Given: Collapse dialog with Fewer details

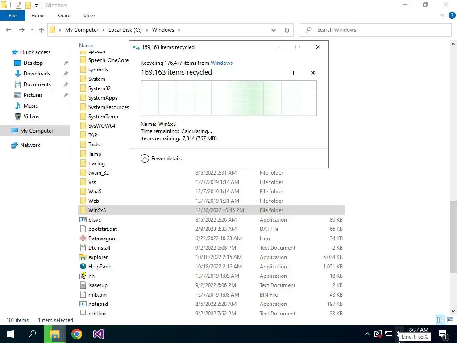Looking at the screenshot, I should pos(161,159).
